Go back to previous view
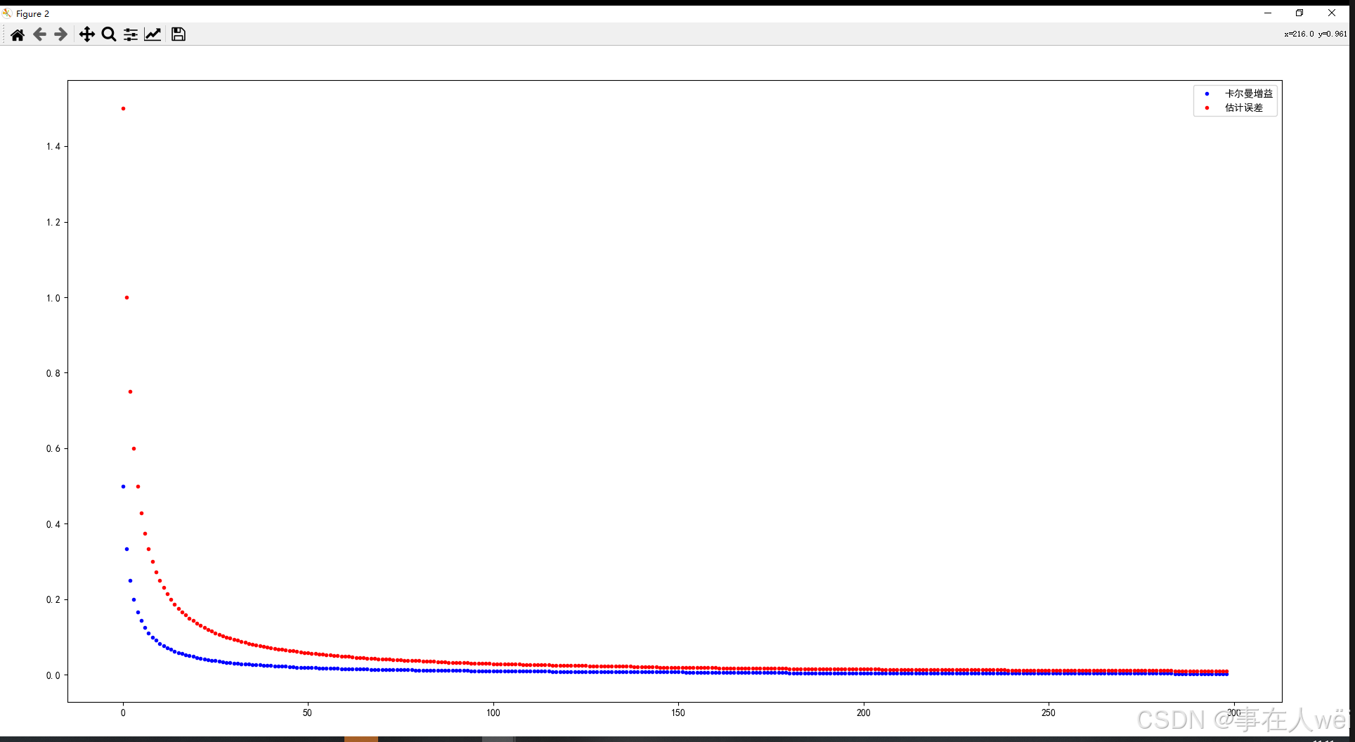The width and height of the screenshot is (1355, 742). pos(39,34)
